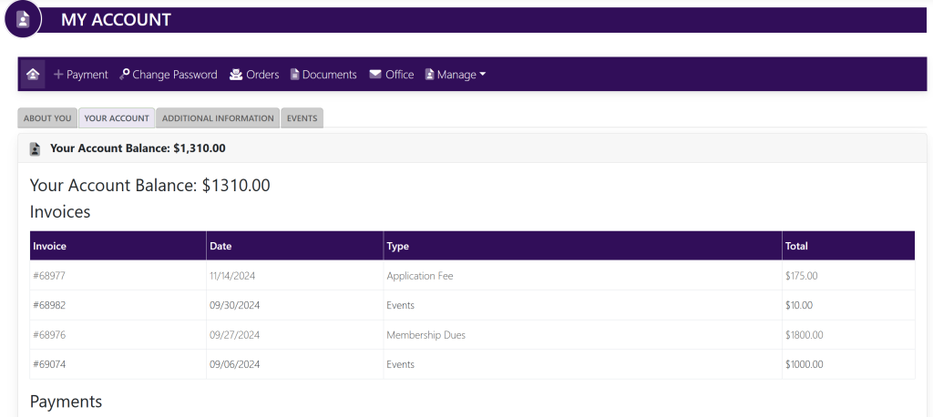
Task: Click the Payment menu text
Action: click(87, 75)
